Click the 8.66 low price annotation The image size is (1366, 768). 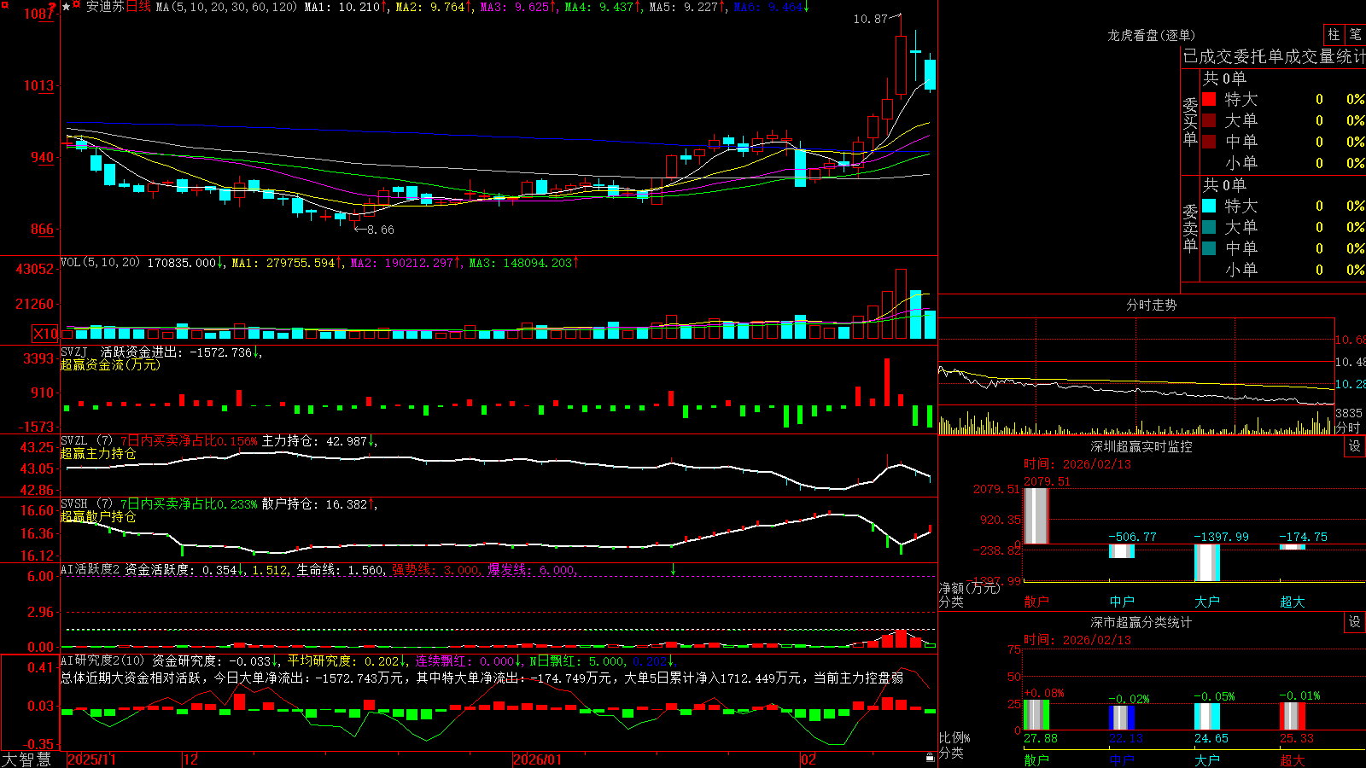point(381,230)
